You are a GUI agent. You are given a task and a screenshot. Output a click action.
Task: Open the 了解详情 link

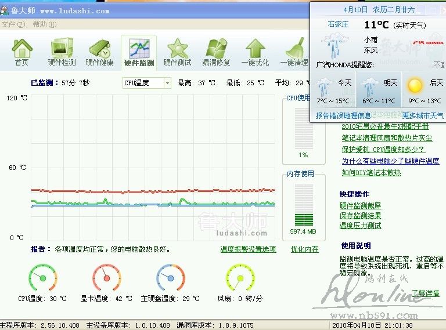pos(426,293)
